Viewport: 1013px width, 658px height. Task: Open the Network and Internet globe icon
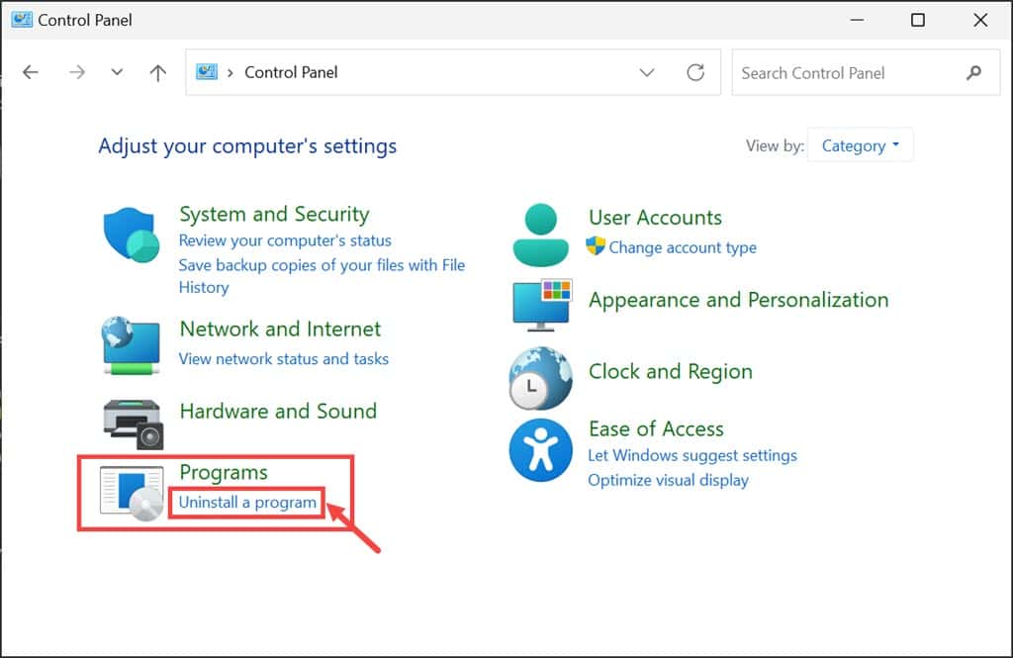pyautogui.click(x=132, y=345)
